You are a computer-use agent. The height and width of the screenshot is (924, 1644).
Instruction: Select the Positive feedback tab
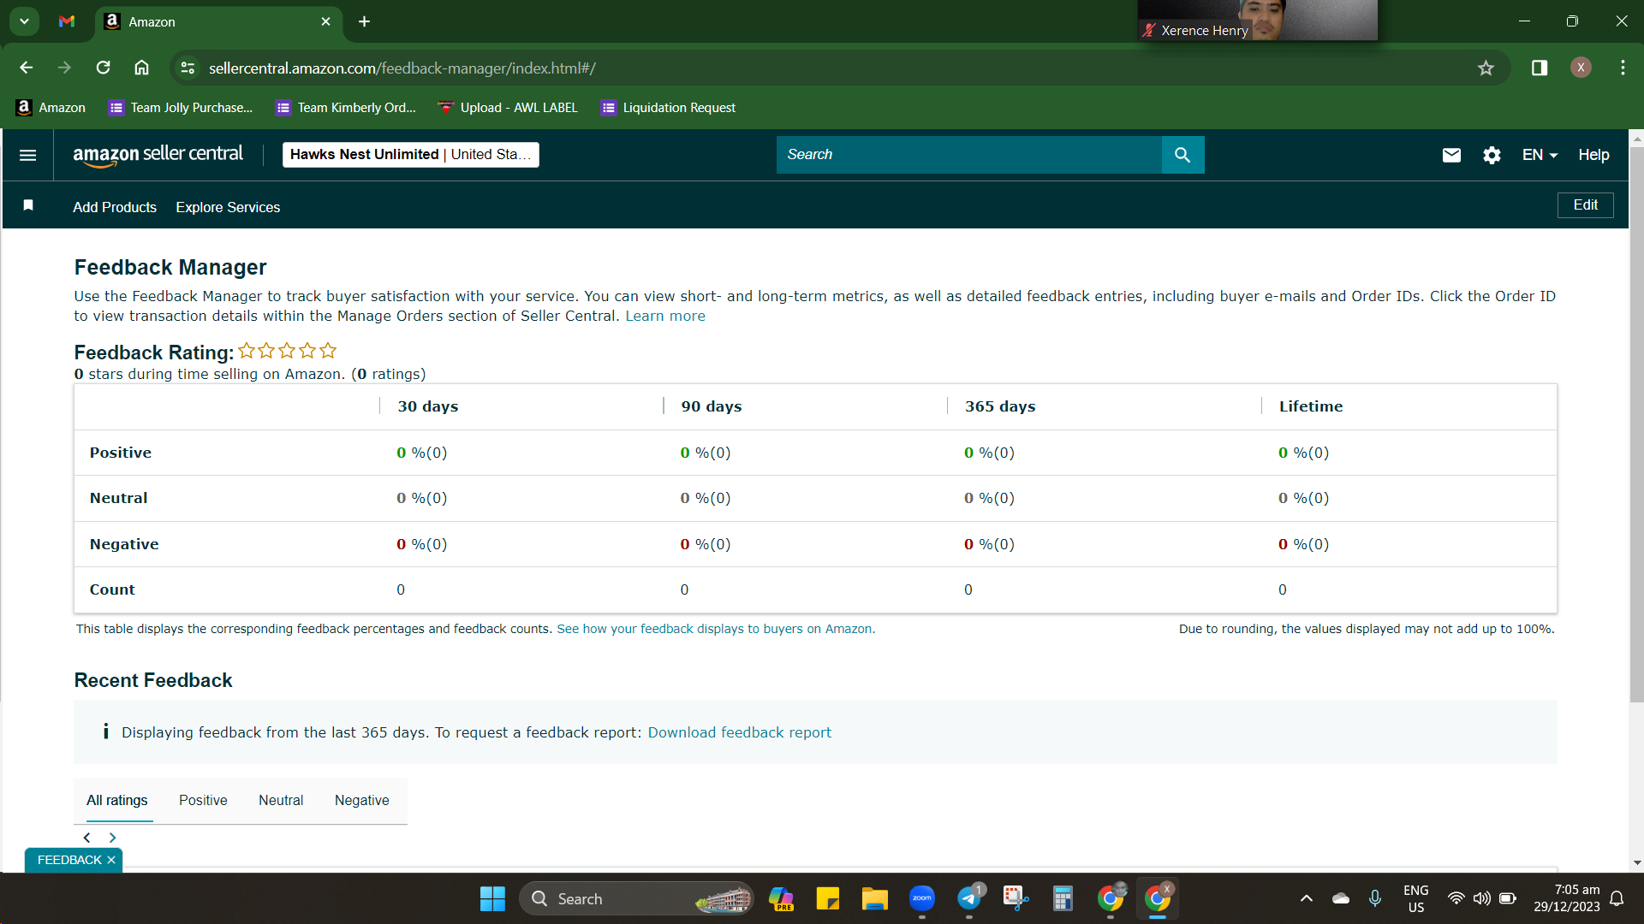[x=203, y=801]
